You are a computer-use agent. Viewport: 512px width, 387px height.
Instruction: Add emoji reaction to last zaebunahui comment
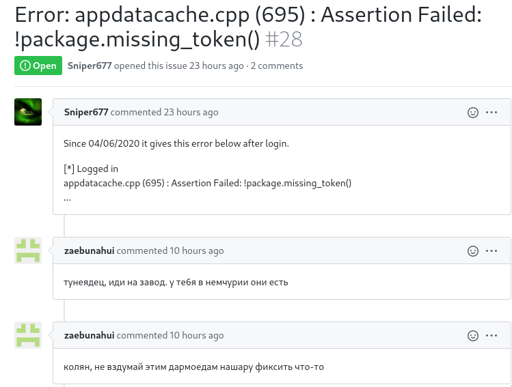point(473,336)
